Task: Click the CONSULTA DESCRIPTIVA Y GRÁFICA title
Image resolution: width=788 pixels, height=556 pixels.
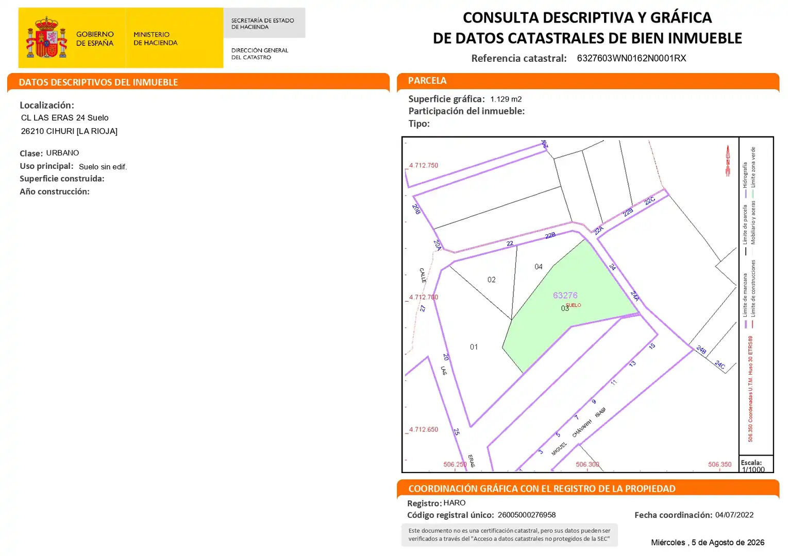Action: 587,18
